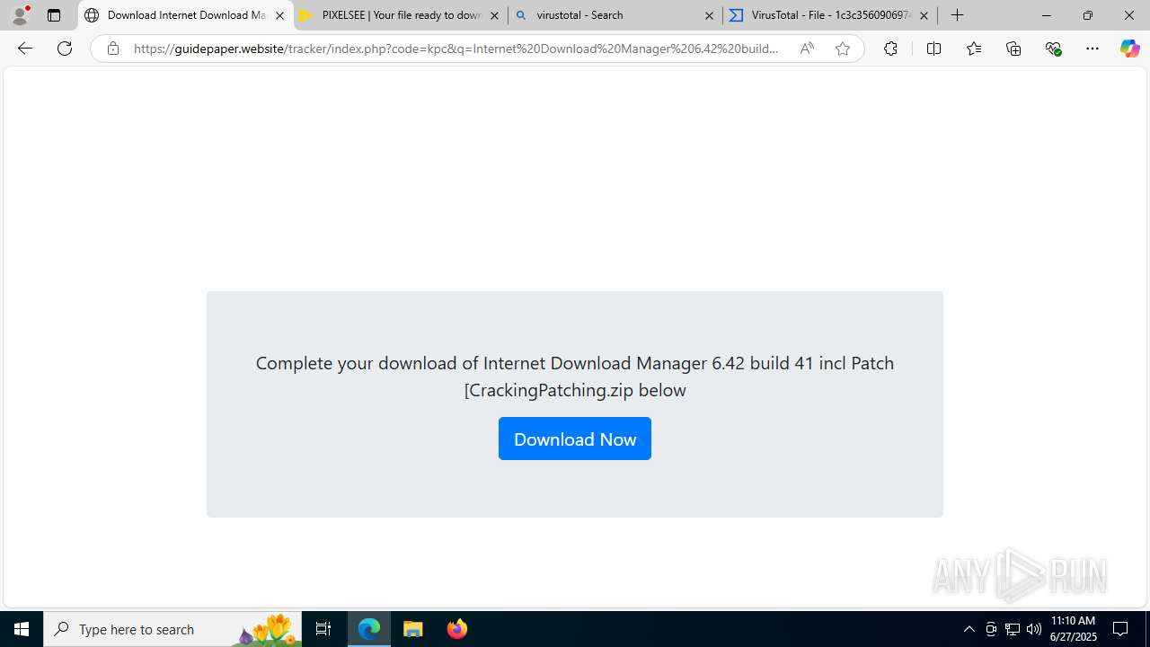Open the Favorites list
The height and width of the screenshot is (647, 1150).
(x=974, y=49)
